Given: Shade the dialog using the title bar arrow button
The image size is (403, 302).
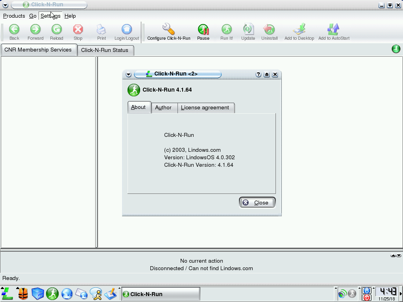Looking at the screenshot, I should coord(266,74).
